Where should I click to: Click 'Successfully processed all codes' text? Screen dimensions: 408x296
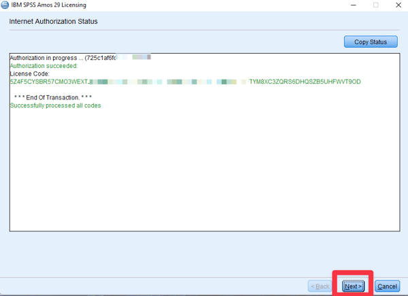[x=56, y=105]
